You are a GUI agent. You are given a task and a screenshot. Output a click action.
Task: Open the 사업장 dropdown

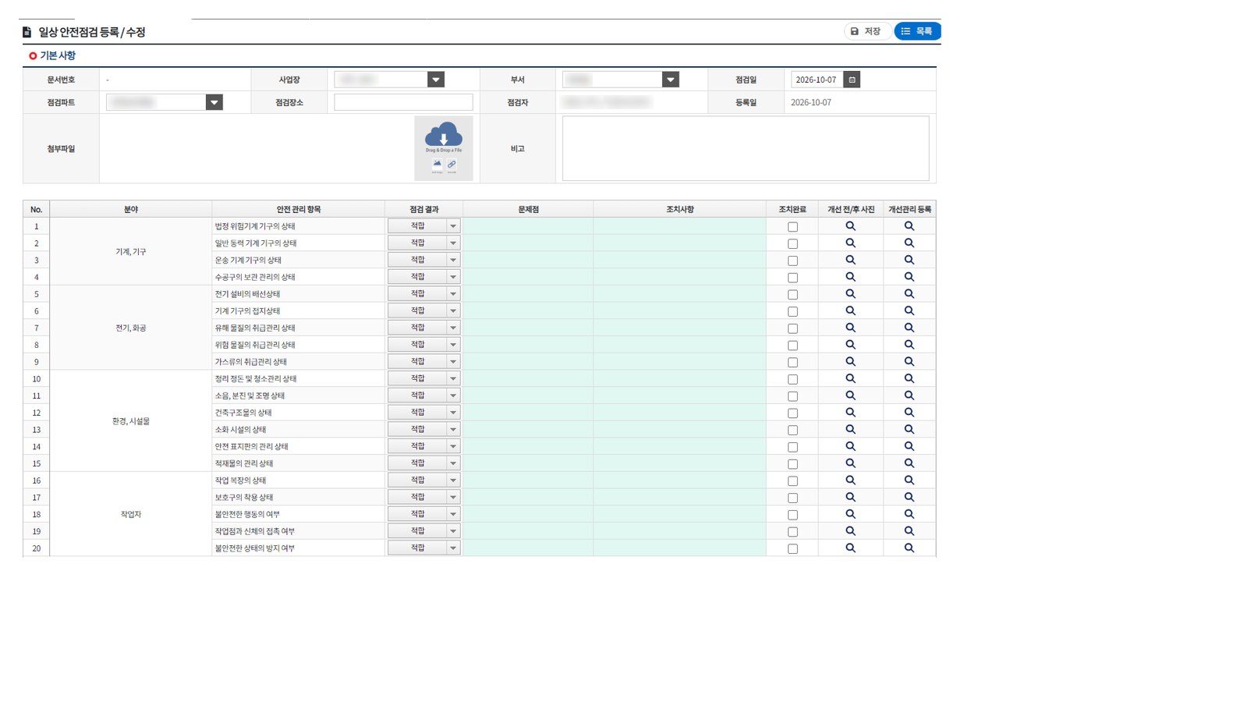389,80
